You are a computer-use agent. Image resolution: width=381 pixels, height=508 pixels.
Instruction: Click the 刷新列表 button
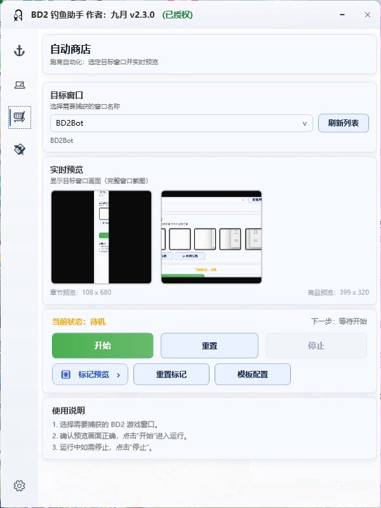click(x=344, y=123)
